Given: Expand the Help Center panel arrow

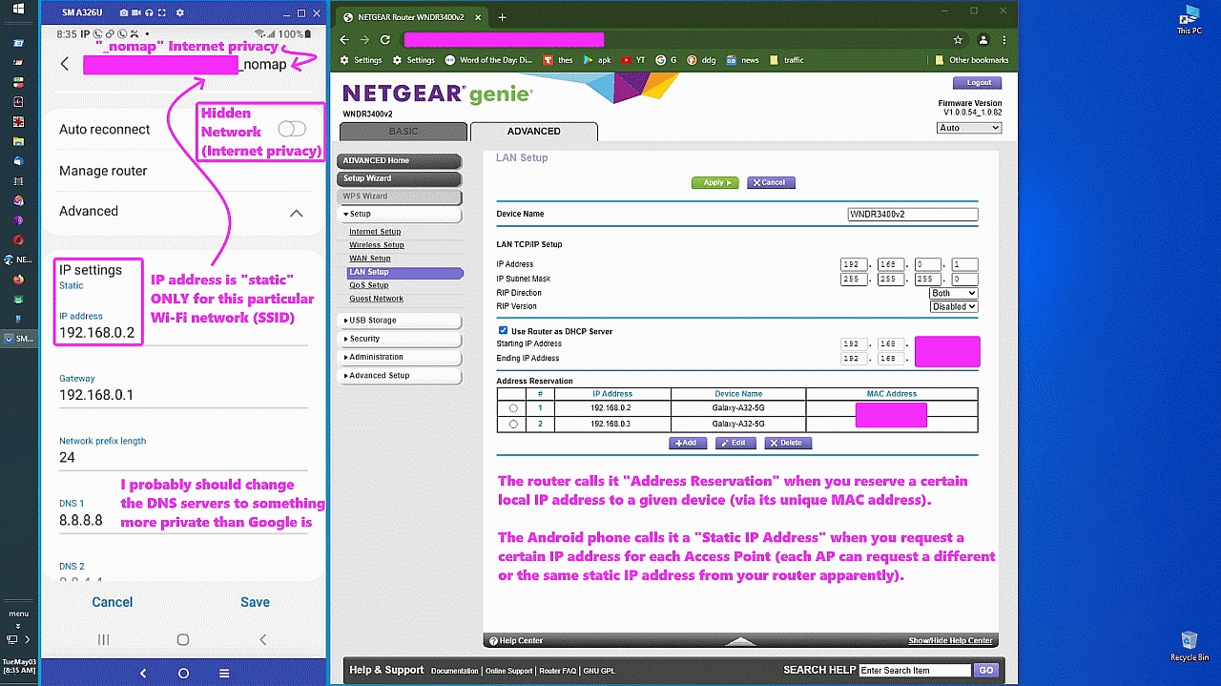Looking at the screenshot, I should coord(740,641).
